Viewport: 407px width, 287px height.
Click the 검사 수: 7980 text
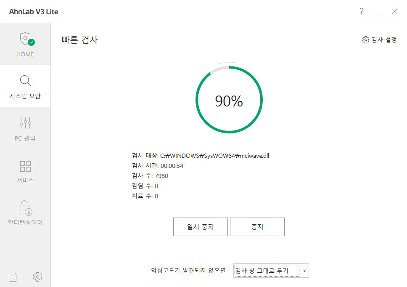coord(150,176)
